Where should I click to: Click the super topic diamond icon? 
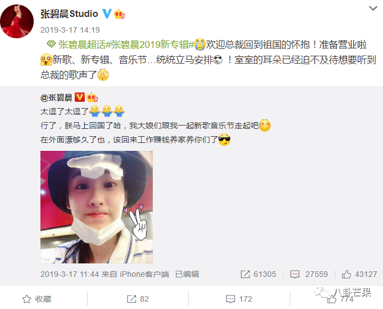51,45
